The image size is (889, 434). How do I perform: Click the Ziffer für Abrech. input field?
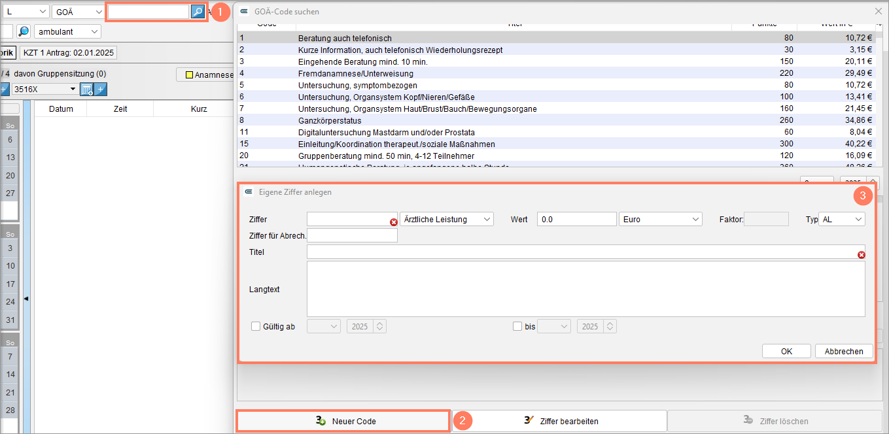(352, 235)
